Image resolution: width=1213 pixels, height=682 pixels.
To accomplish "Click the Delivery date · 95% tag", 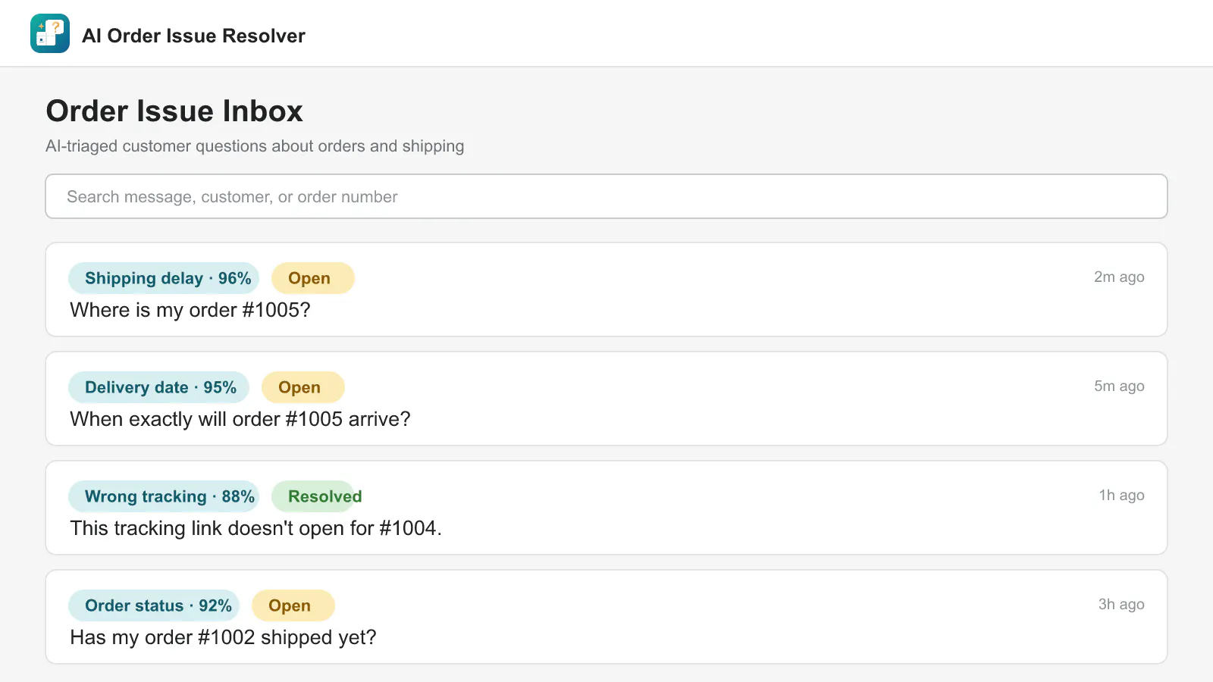I will click(x=158, y=387).
